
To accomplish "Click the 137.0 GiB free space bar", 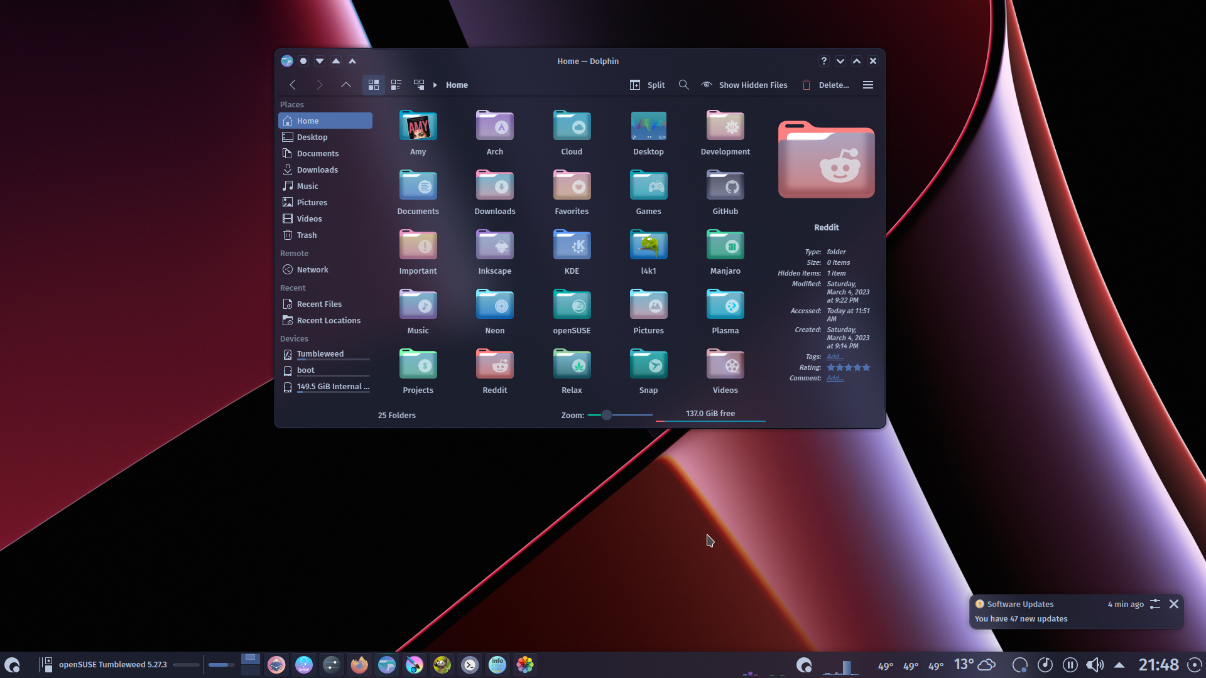I will [x=710, y=414].
